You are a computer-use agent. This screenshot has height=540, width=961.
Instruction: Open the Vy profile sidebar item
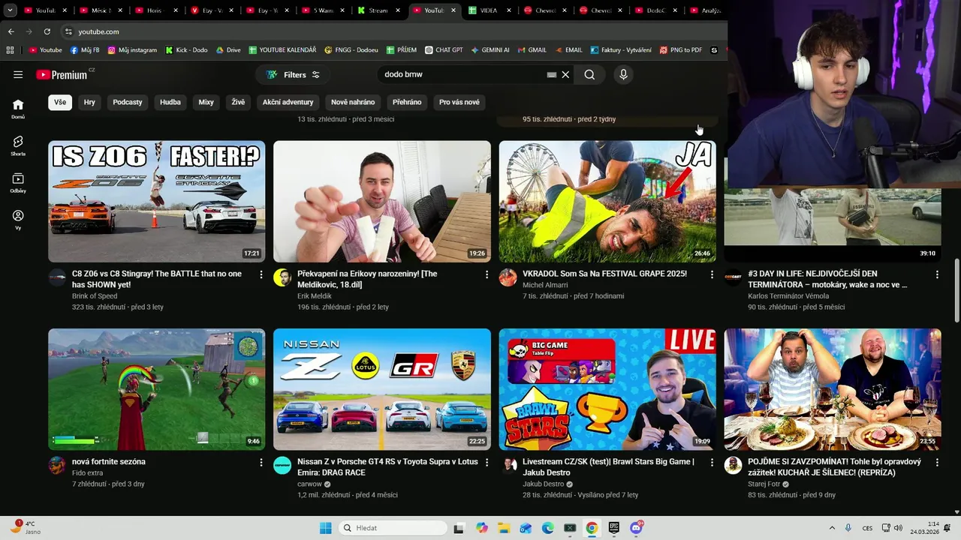pos(18,220)
